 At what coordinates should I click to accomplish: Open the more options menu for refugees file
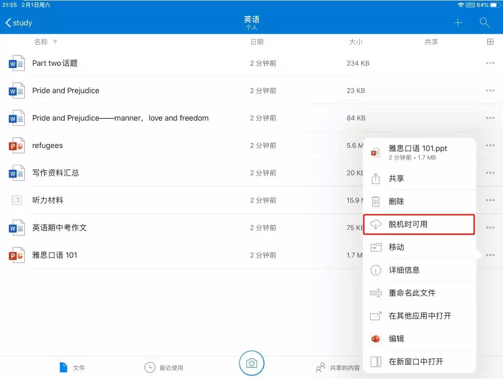490,145
